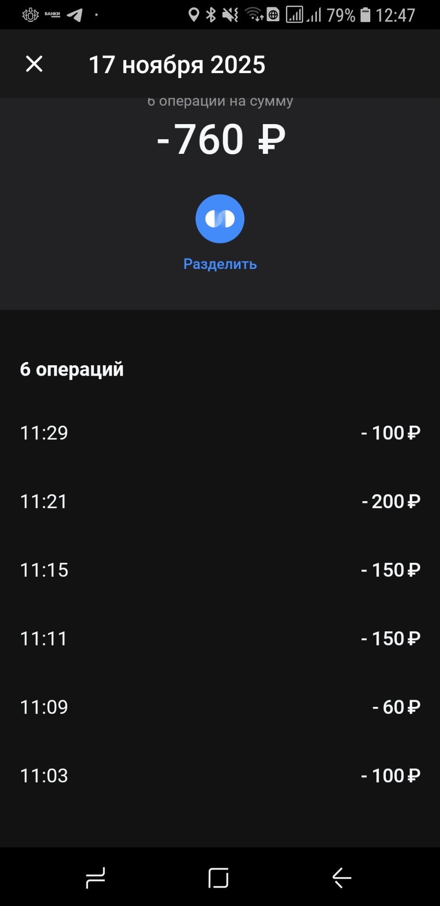Screen dimensions: 440x906
Task: Tap the Банки notification icon in status bar
Action: pos(52,14)
